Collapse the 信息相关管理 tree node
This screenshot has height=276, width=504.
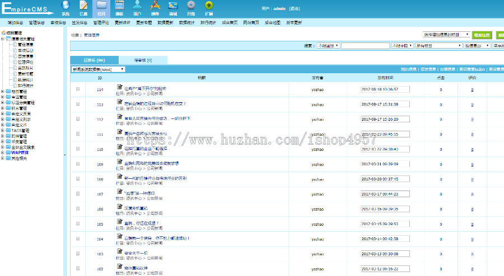tap(3, 39)
